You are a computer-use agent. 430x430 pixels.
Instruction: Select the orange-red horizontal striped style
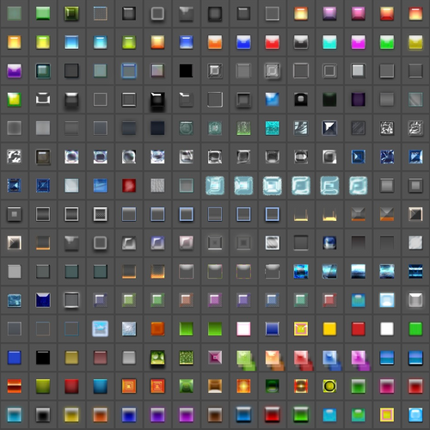(x=14, y=386)
